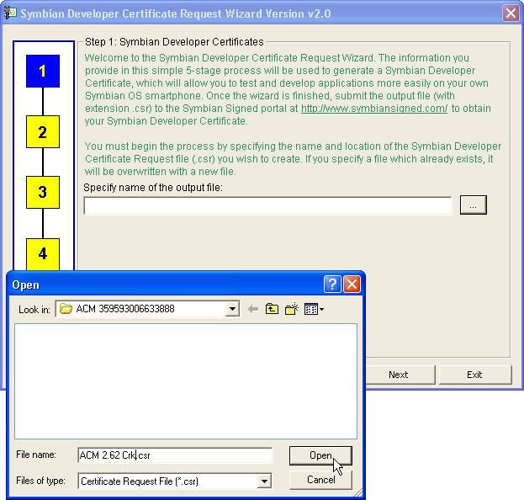Select step 2 box in wizard sidebar
The height and width of the screenshot is (500, 524).
[42, 132]
